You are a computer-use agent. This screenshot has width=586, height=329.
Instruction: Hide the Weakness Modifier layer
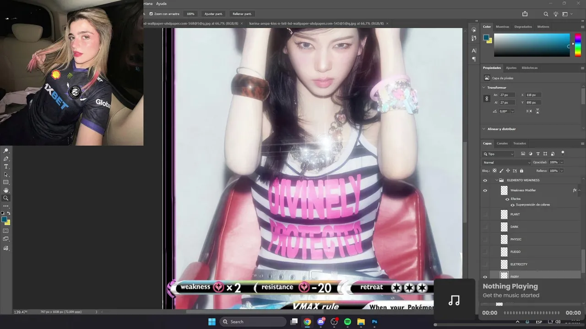485,191
